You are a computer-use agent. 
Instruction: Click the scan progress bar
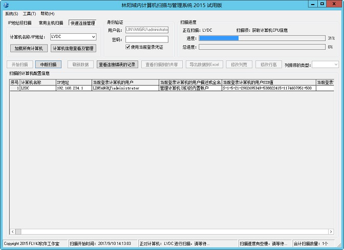(262, 38)
